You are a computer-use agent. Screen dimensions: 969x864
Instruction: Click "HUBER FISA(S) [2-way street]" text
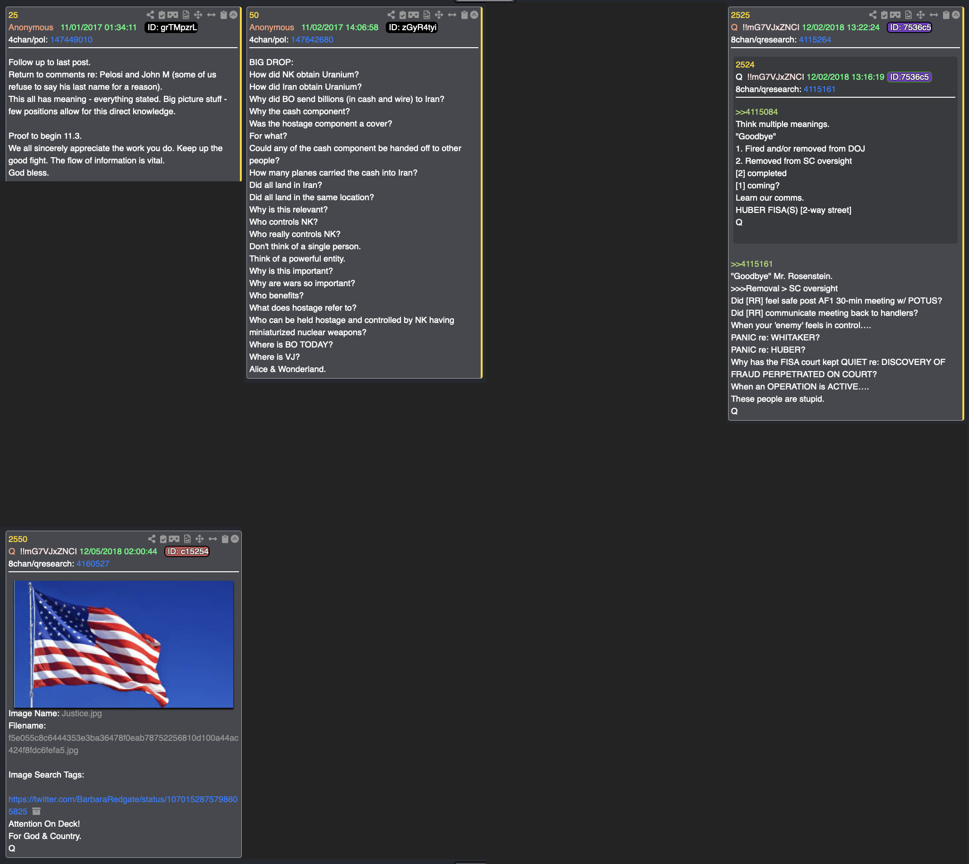793,210
